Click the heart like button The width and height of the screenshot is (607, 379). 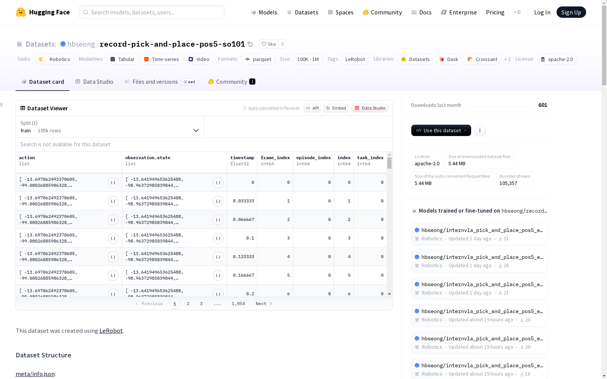tap(269, 44)
